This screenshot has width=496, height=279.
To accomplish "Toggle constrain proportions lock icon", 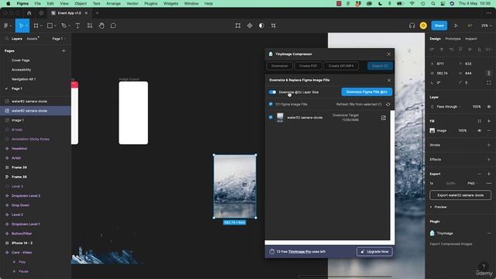I will tap(488, 73).
